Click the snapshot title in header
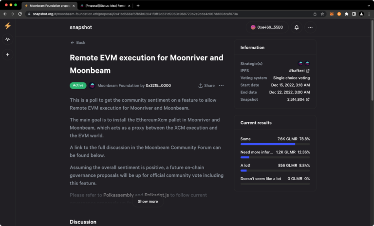The height and width of the screenshot is (226, 374). point(81,27)
